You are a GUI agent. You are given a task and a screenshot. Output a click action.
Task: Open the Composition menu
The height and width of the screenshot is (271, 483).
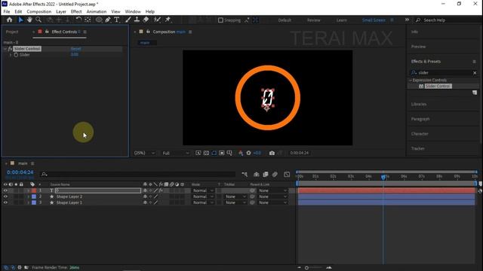click(x=38, y=11)
